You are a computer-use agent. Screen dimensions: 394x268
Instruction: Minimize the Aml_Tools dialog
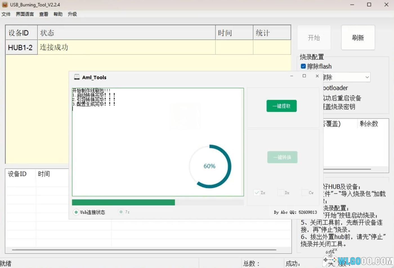coord(292,76)
